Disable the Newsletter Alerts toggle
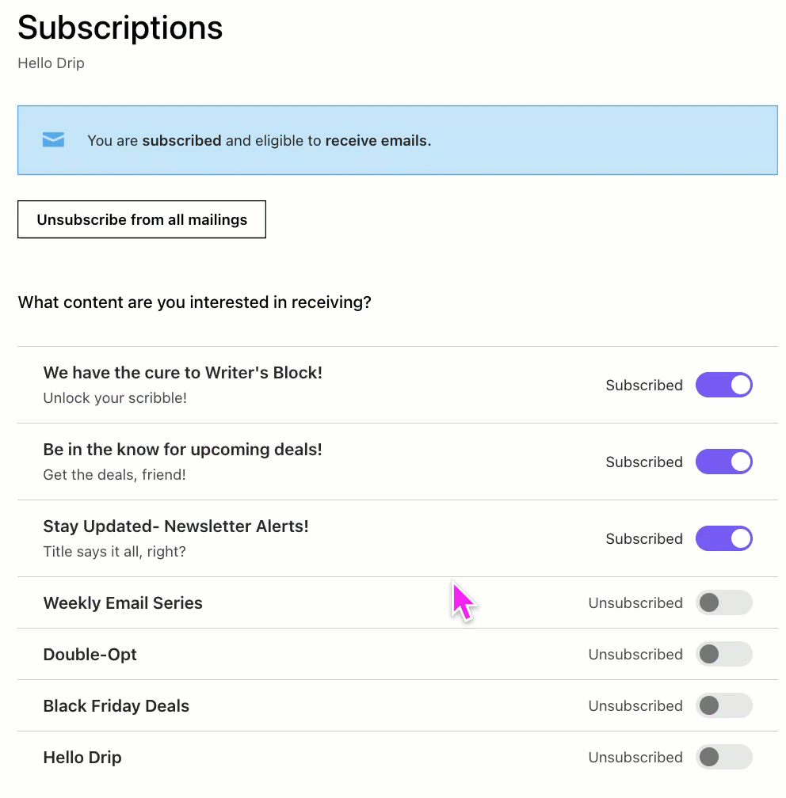Viewport: 786px width, 798px height. [723, 538]
